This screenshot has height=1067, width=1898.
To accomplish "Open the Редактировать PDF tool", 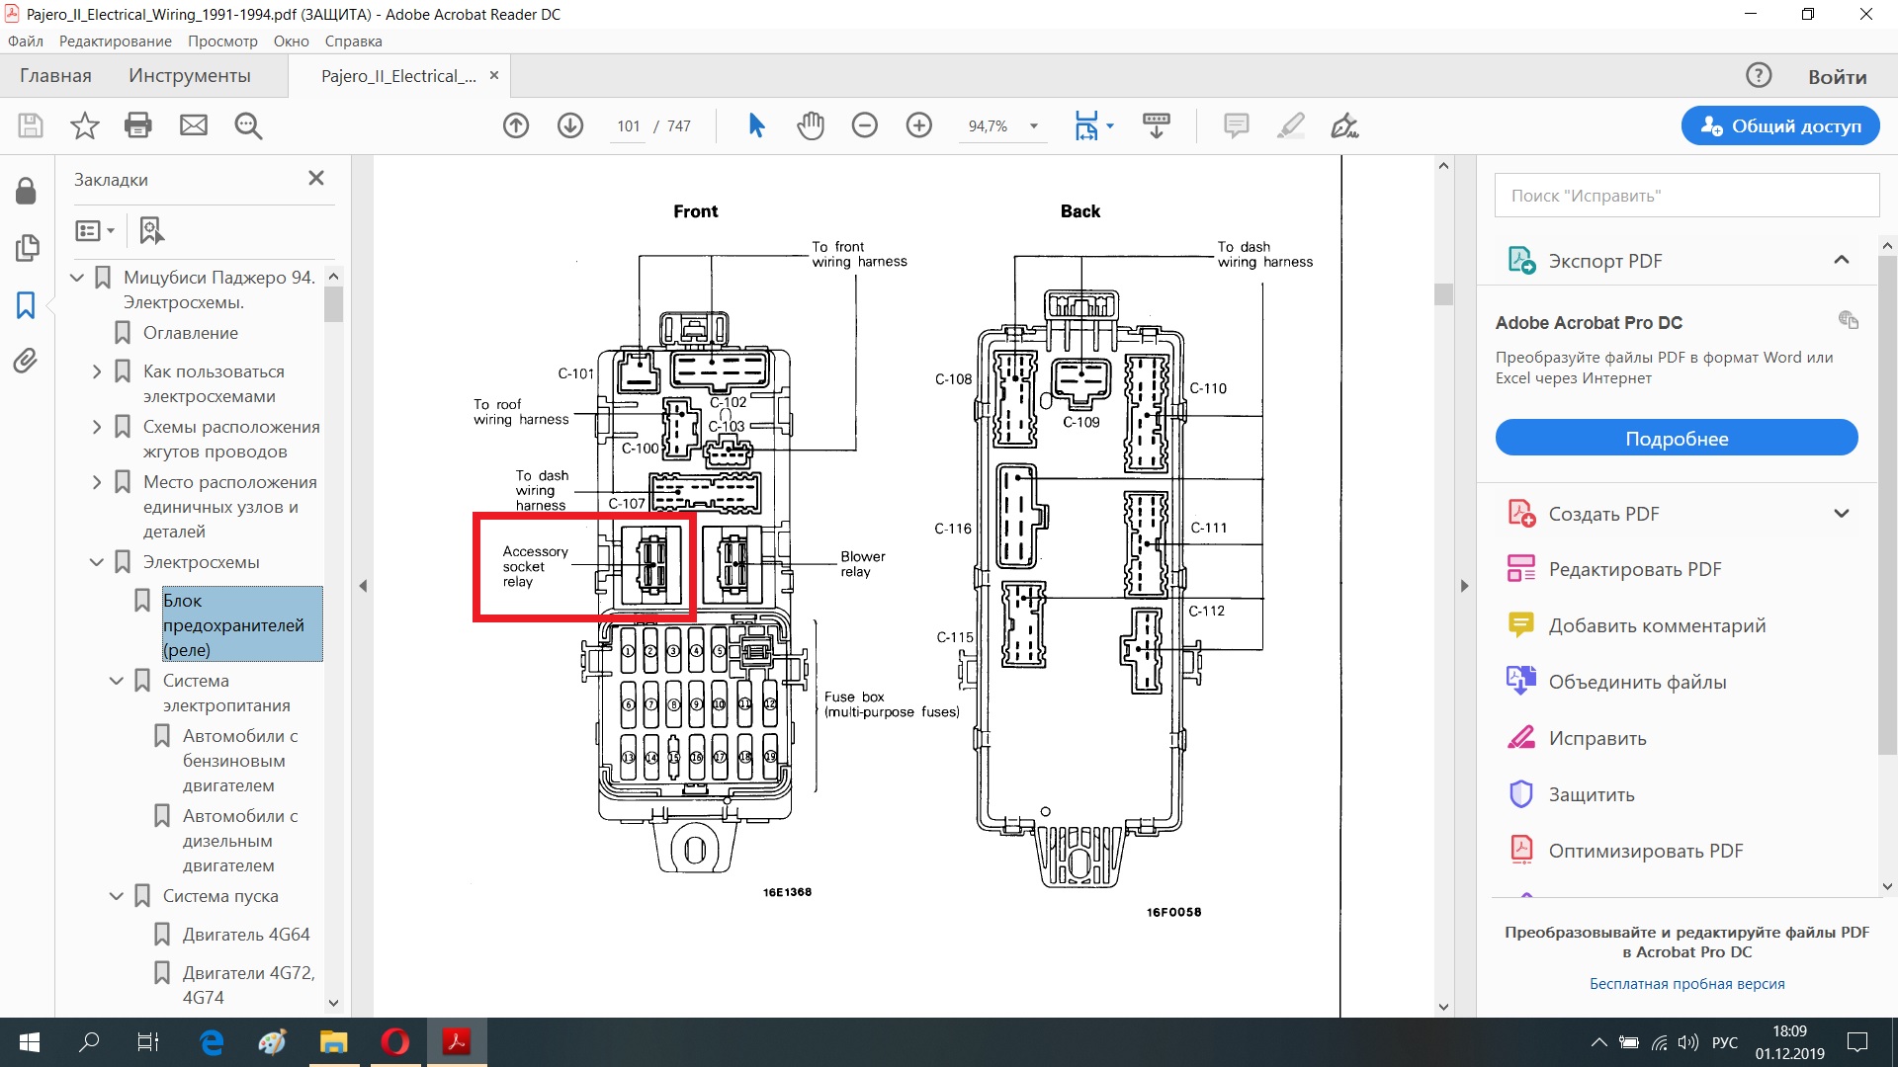I will pos(1635,569).
